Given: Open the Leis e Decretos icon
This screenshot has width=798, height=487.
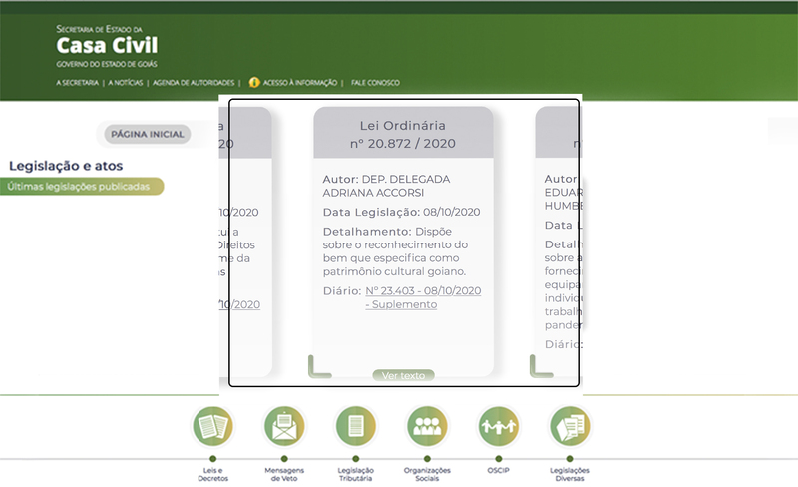Looking at the screenshot, I should coord(211,427).
